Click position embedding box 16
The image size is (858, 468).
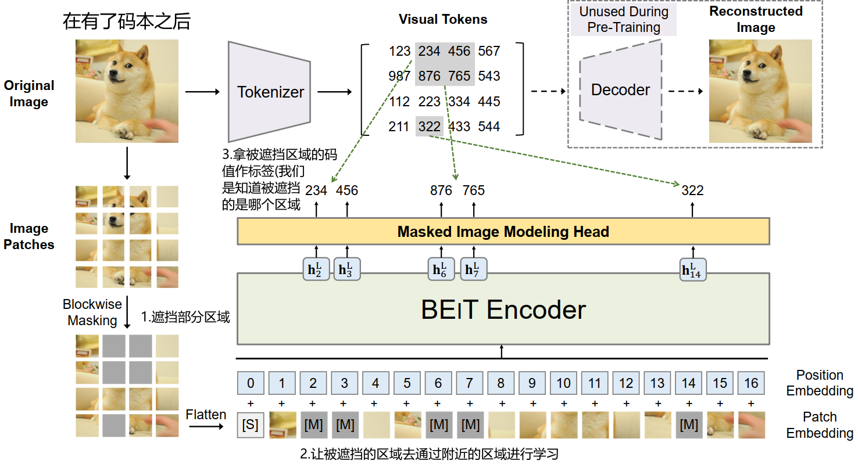(x=751, y=383)
